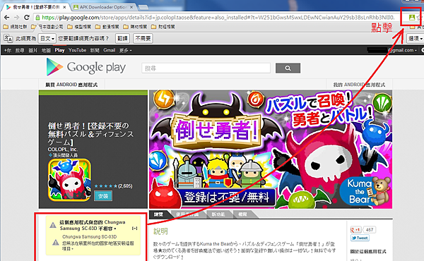
Task: Close the Google Play 倒せ勇者 tab
Action: [x=64, y=7]
